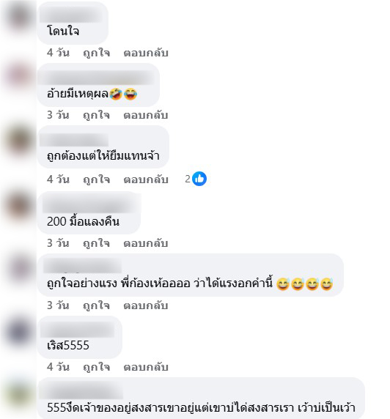Reply to the '200 มื้อแลงคืน' comment
This screenshot has height=419, width=390.
[146, 243]
